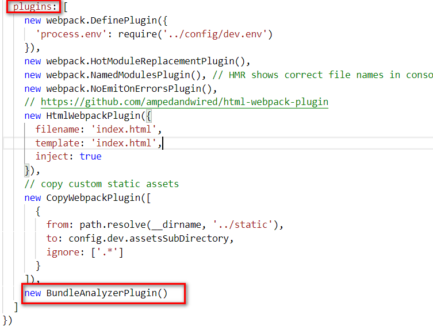
Task: Click the 'ignore' property key
Action: (x=63, y=252)
